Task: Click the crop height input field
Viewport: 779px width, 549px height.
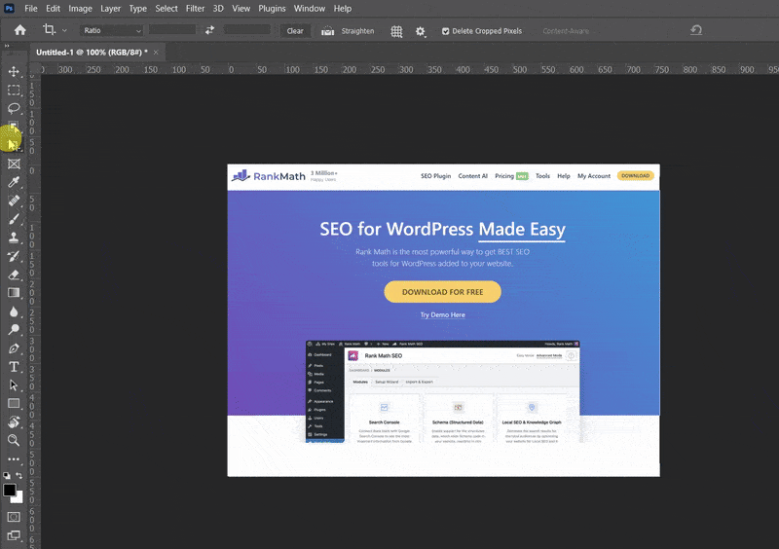Action: (x=247, y=30)
